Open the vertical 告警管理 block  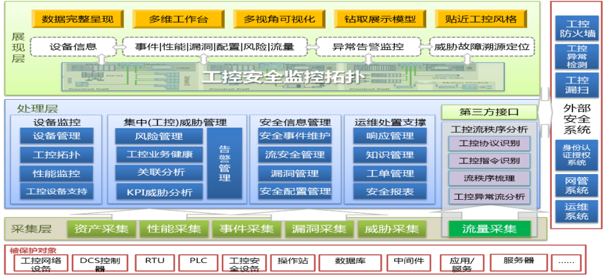click(225, 163)
